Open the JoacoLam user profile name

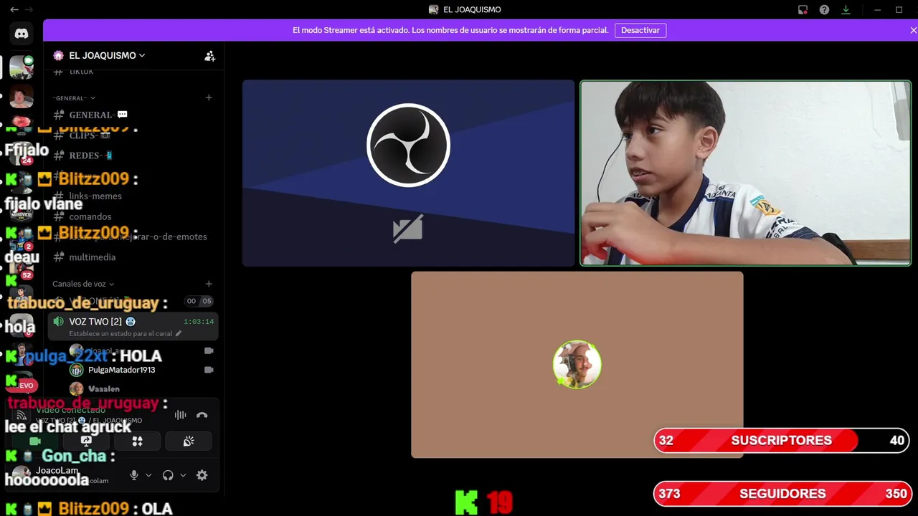(57, 471)
